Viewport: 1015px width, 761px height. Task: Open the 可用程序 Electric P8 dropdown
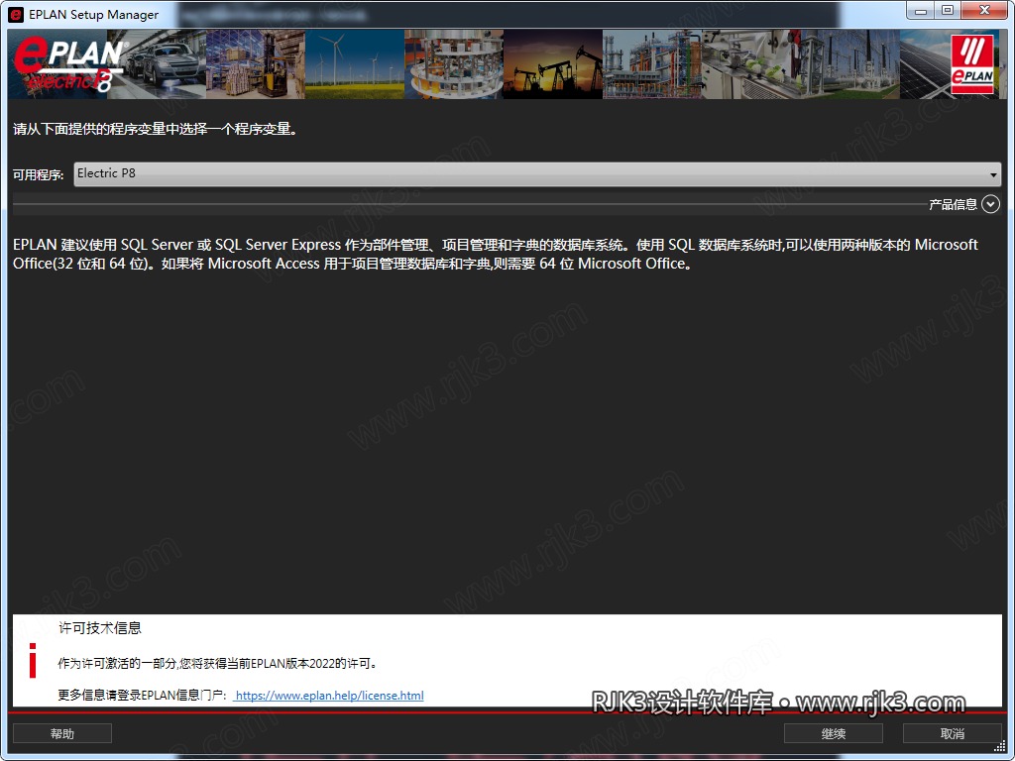pos(537,174)
